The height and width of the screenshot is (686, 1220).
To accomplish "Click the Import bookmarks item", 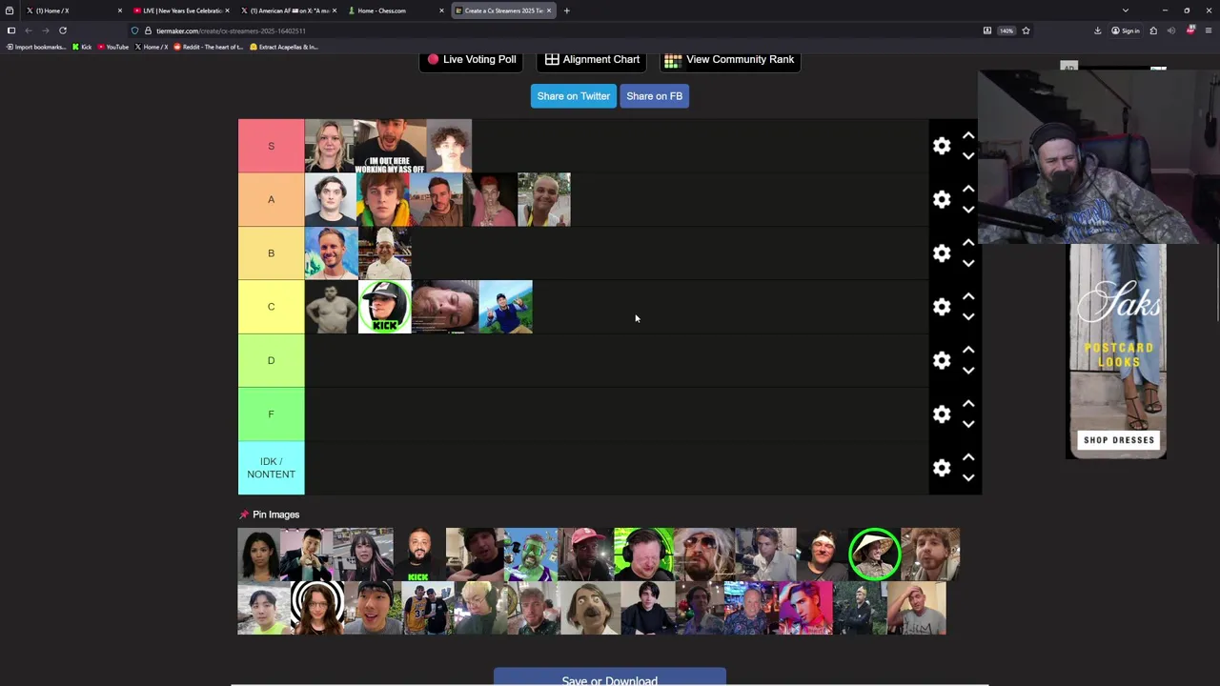I will pyautogui.click(x=36, y=47).
